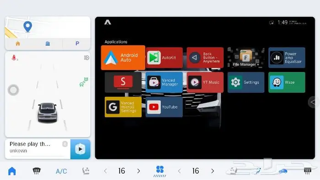
Task: Open the AutoKit application
Action: [164, 58]
